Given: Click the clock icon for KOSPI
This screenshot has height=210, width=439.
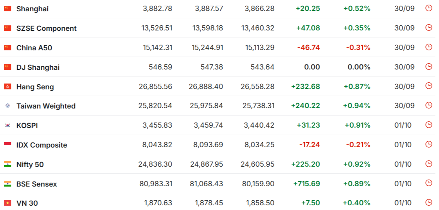Looking at the screenshot, I should (429, 125).
